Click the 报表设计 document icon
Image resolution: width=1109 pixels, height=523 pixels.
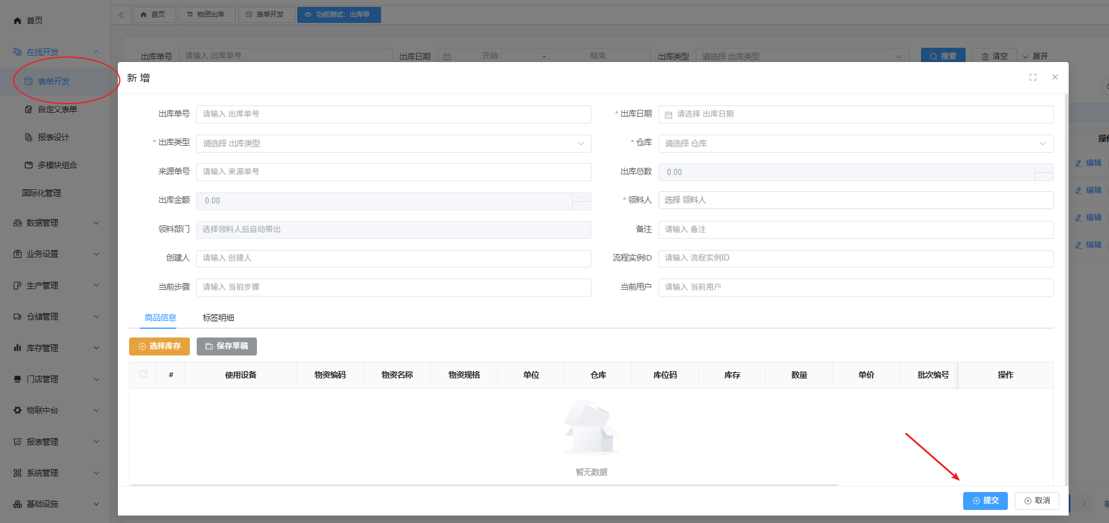click(29, 137)
